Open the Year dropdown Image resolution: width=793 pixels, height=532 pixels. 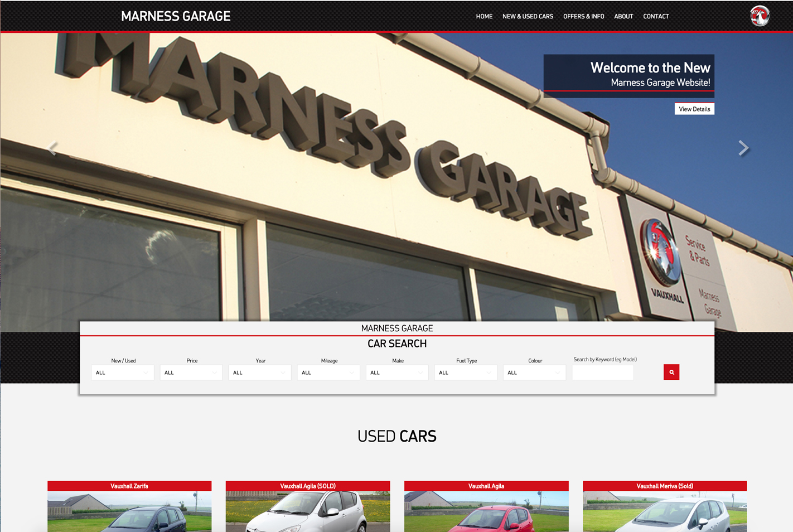pyautogui.click(x=259, y=372)
